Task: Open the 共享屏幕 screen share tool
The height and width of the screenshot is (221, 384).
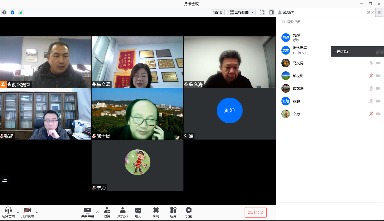Action: pos(88,212)
